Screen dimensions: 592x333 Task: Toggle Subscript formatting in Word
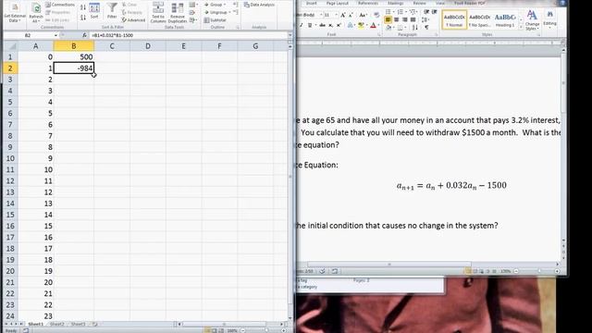click(331, 25)
